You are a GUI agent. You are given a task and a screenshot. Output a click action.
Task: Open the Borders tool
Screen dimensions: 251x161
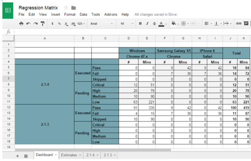(x=183, y=24)
